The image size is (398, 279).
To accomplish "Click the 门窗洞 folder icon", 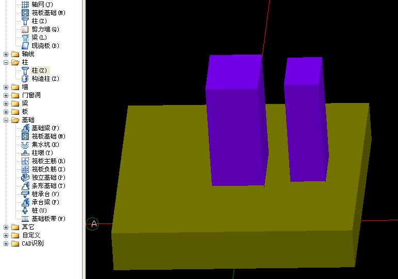I will coord(15,95).
